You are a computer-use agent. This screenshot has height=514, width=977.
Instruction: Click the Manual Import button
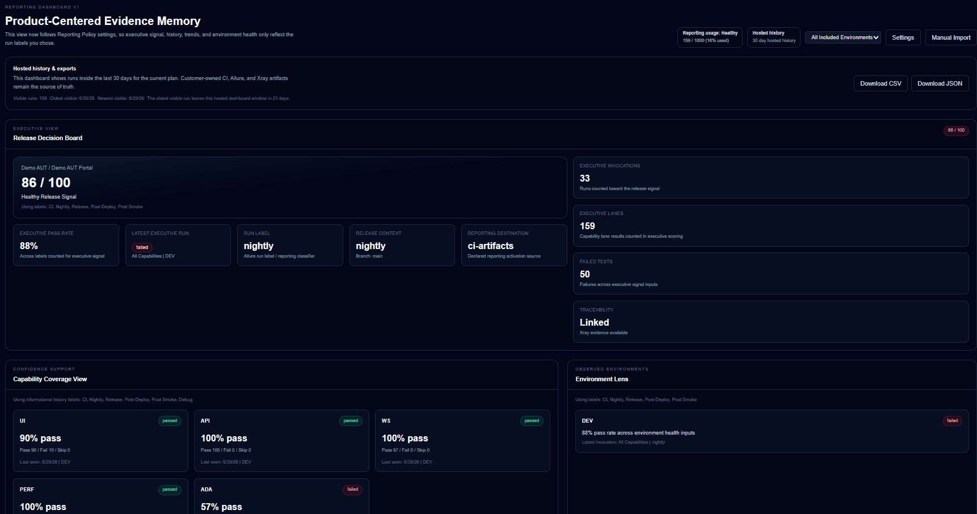[x=951, y=37]
